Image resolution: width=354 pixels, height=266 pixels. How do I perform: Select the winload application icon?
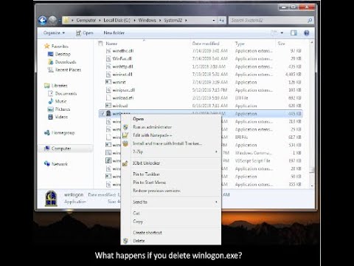[108, 106]
